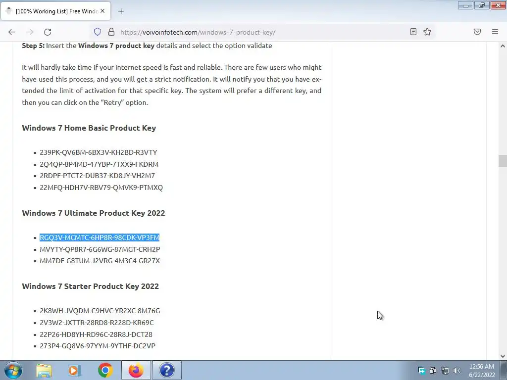Click key 2V3W2-JXTTR-28RD8-R228D-KR69C
The width and height of the screenshot is (507, 380).
click(x=97, y=323)
